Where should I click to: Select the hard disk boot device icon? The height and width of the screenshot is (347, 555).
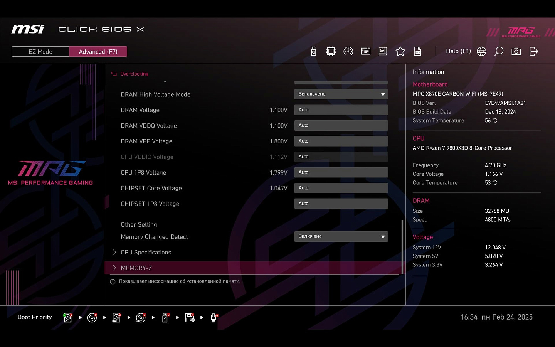[68, 318]
